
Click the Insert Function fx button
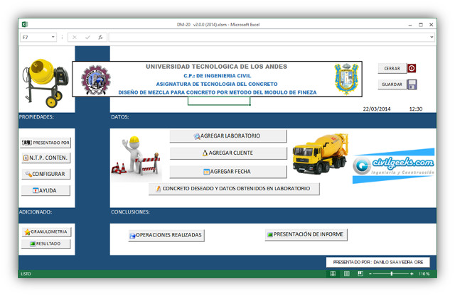[x=100, y=37]
